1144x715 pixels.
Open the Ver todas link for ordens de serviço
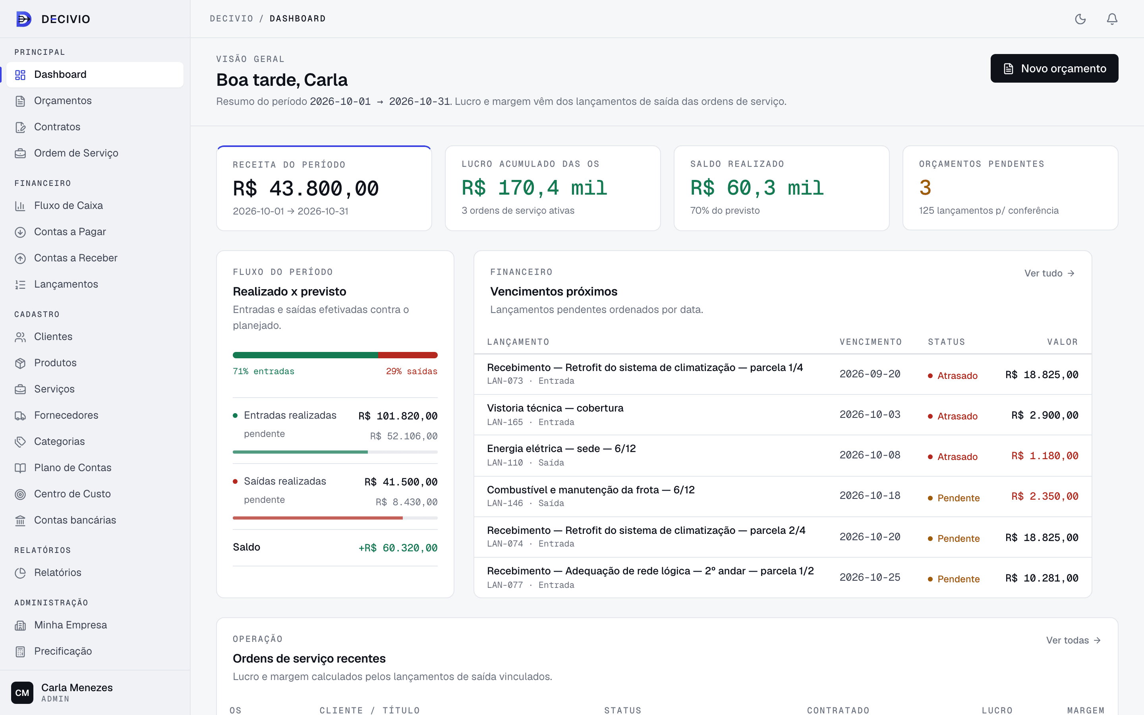(1073, 640)
